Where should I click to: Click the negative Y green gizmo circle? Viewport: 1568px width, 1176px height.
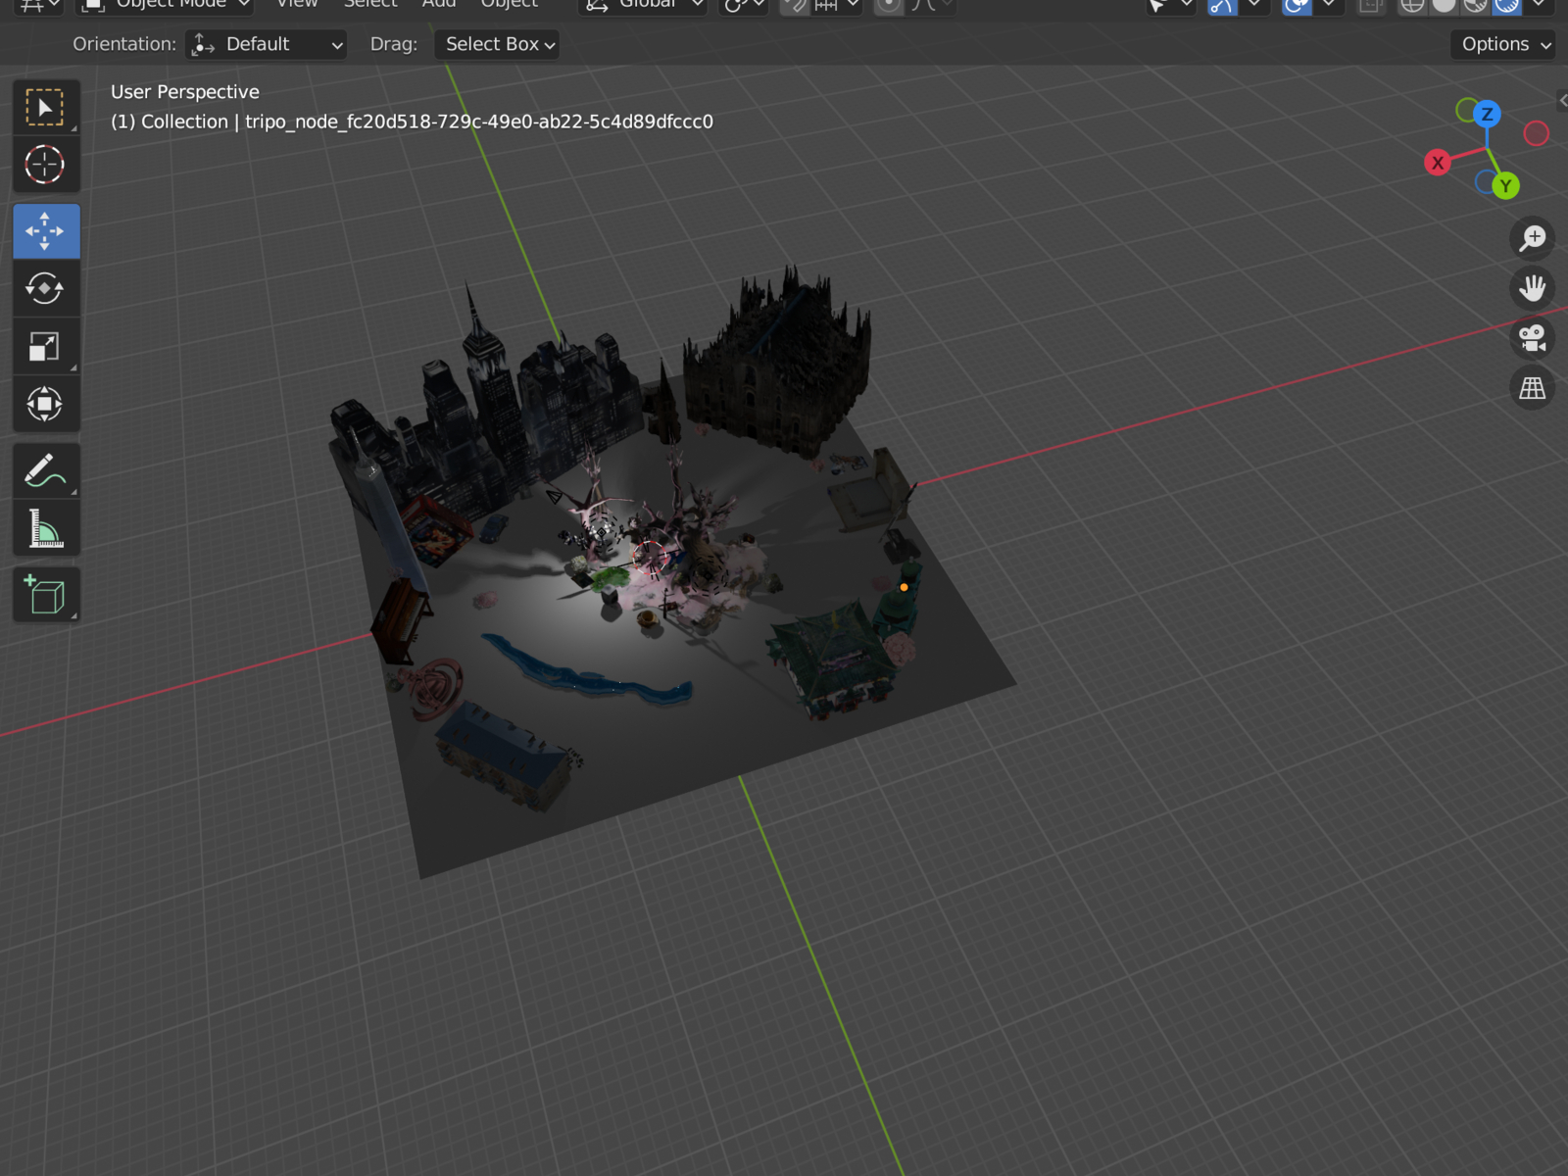coord(1466,110)
